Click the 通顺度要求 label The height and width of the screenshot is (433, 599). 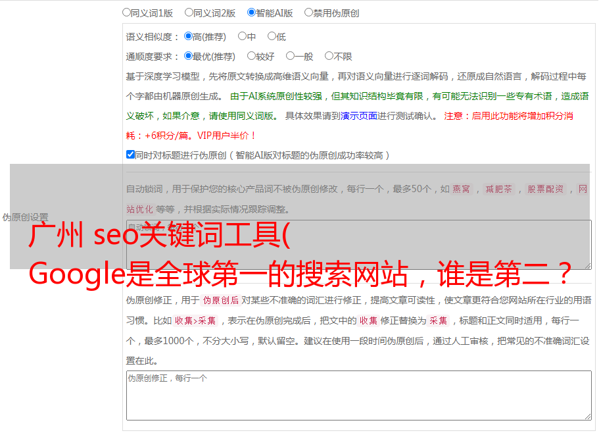[x=153, y=57]
